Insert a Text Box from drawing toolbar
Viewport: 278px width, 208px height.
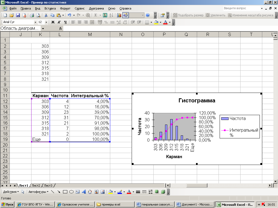77,192
